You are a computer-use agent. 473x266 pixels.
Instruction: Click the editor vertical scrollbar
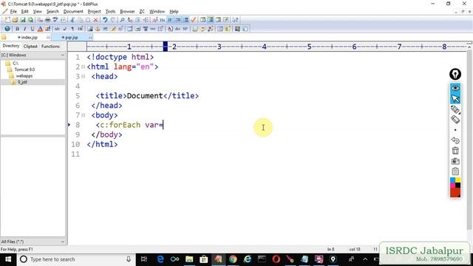(469, 139)
